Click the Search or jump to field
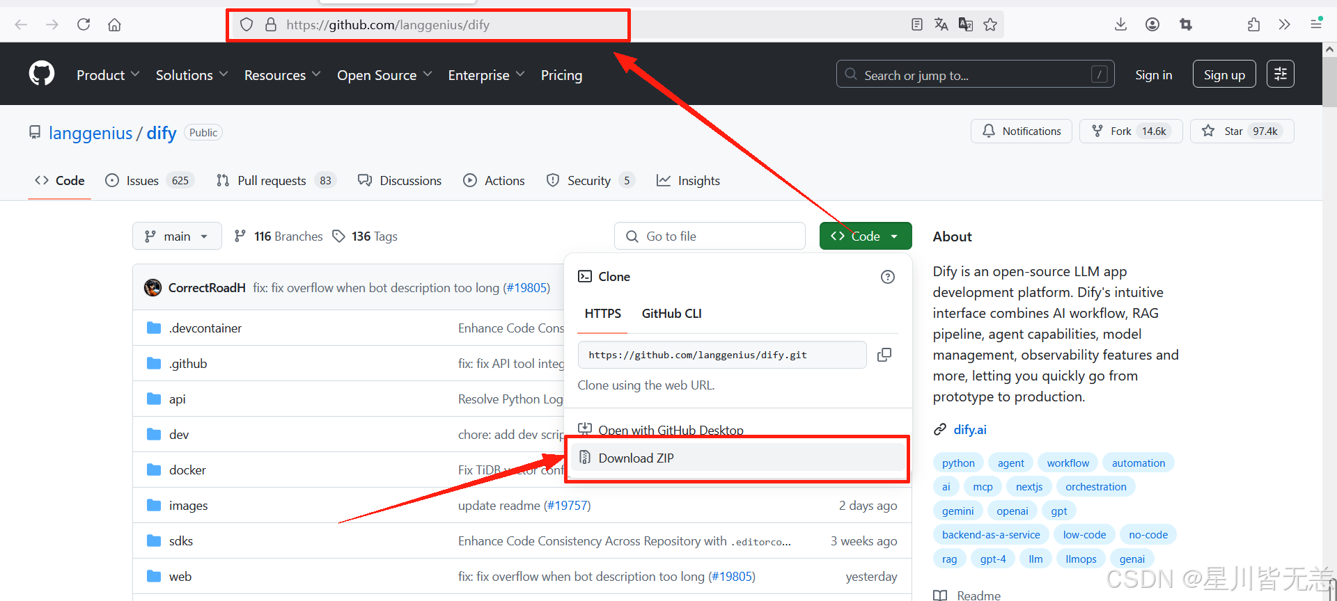This screenshot has width=1337, height=601. (x=975, y=74)
